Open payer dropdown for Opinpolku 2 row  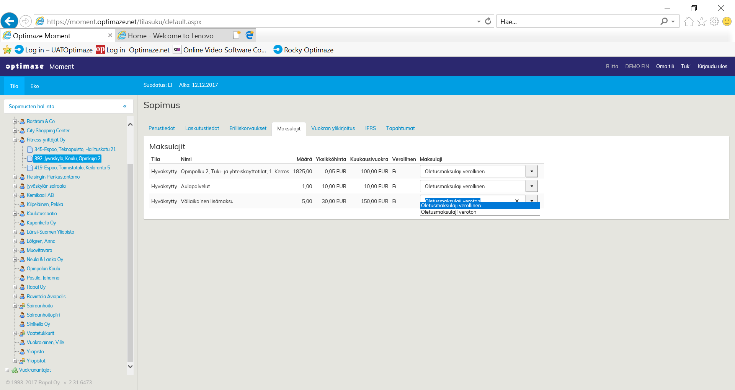pos(531,171)
